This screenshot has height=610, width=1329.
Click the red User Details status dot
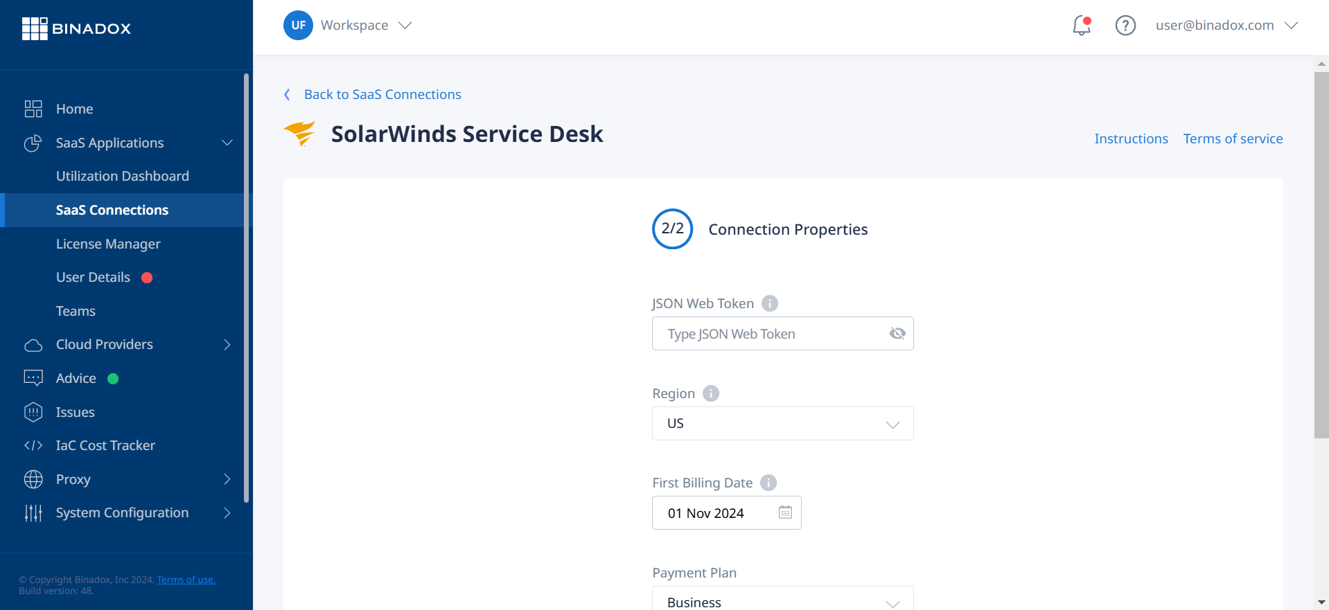[x=147, y=278]
